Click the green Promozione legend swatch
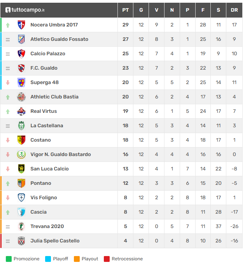The width and height of the screenshot is (245, 265). click(x=9, y=259)
